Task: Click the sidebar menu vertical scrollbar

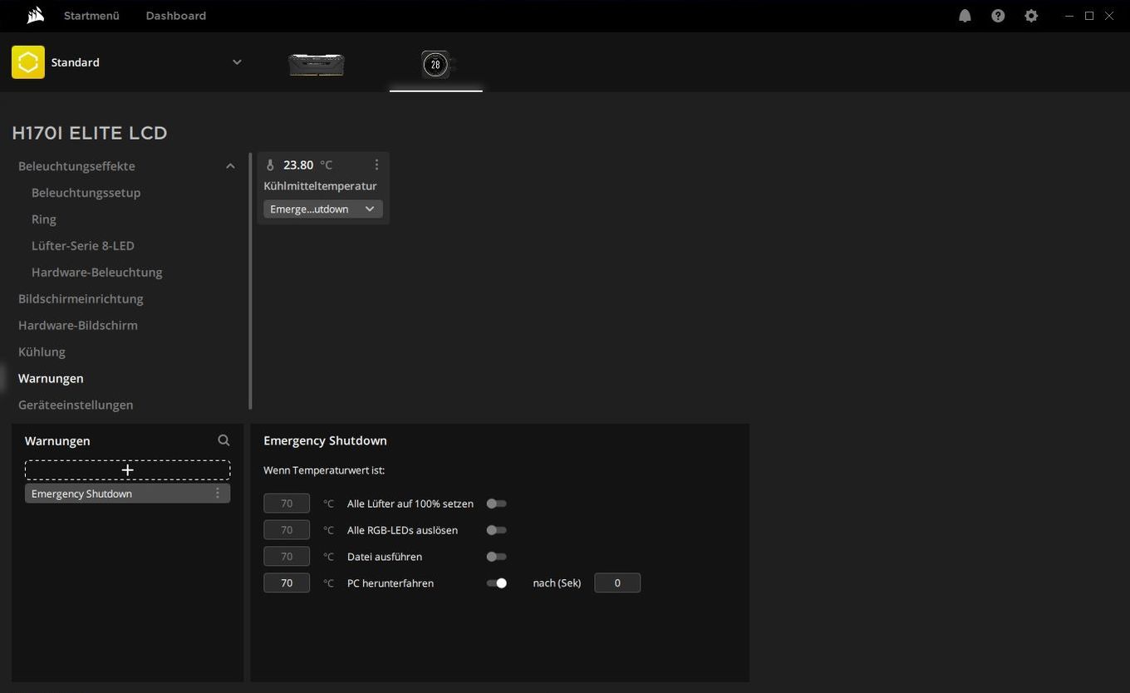Action: (x=250, y=281)
